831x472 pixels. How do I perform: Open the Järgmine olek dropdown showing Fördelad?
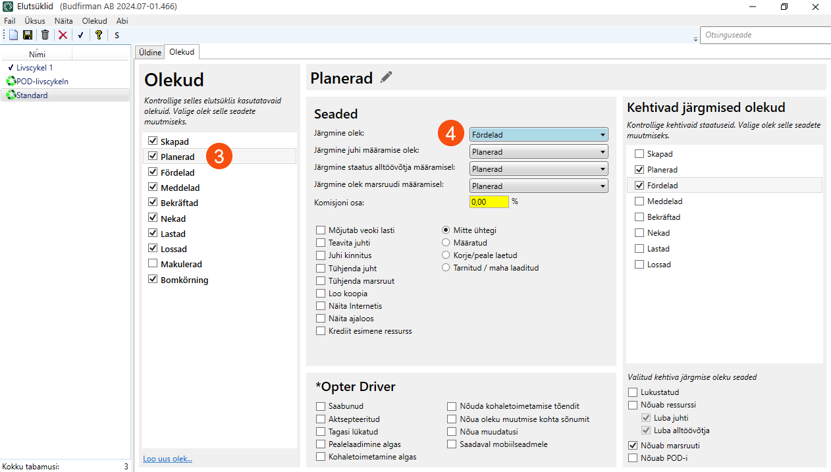pyautogui.click(x=538, y=135)
